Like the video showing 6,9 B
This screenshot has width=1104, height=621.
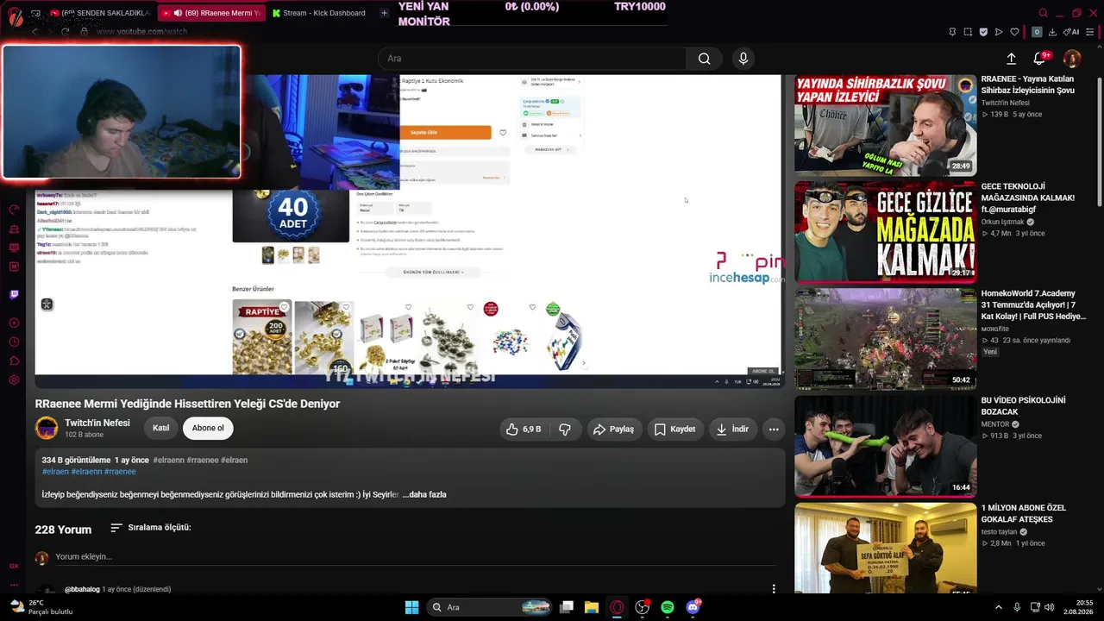(524, 429)
